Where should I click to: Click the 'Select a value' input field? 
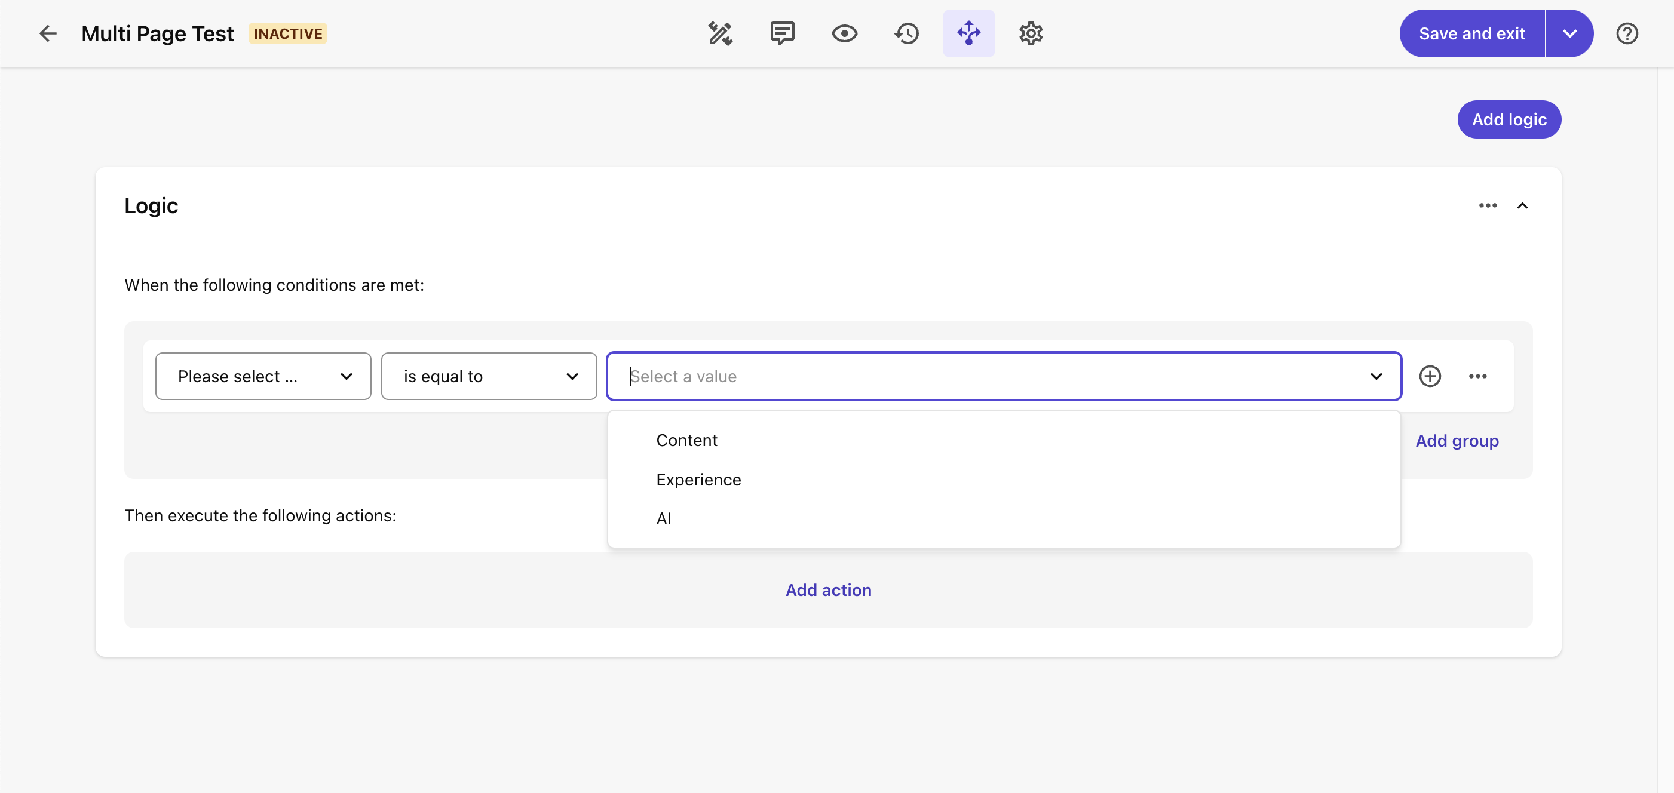[1004, 376]
